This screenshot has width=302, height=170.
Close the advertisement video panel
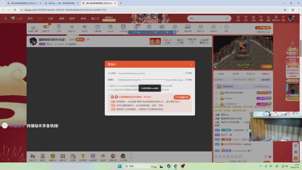271,38
